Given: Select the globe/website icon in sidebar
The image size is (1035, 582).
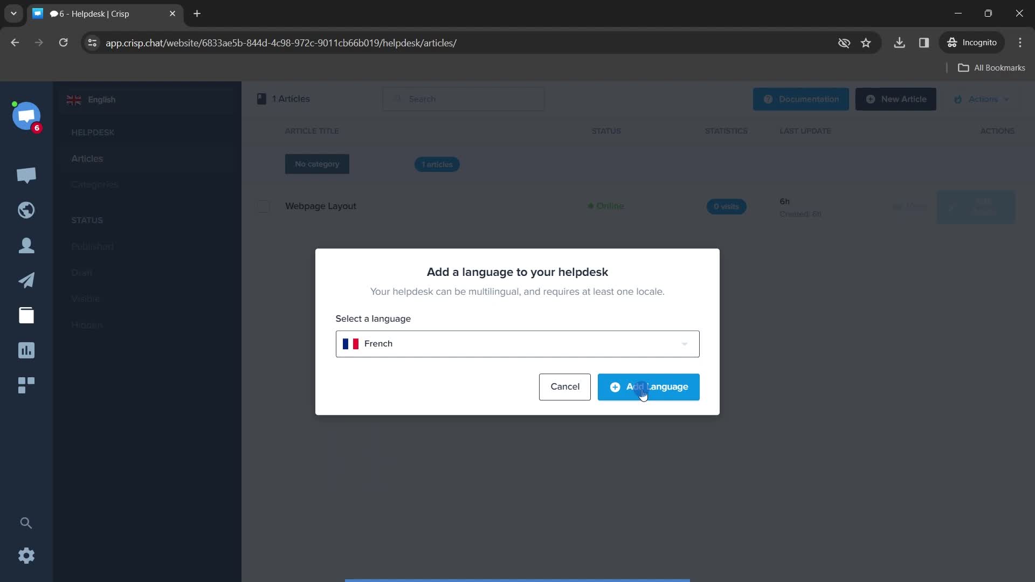Looking at the screenshot, I should coord(26,210).
